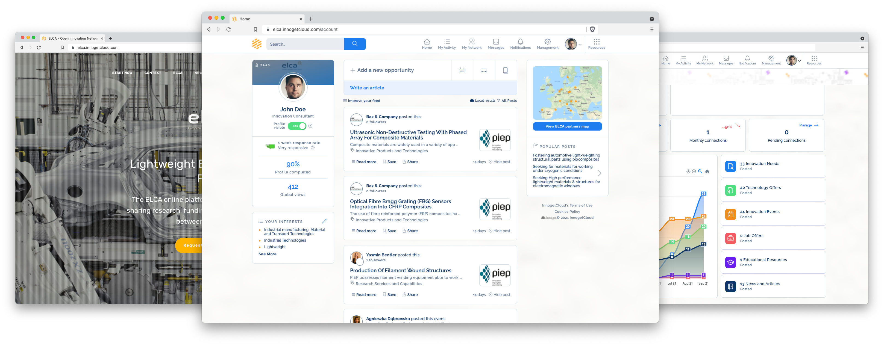Read more on Ultrasonic Non-Destructive Testing post
This screenshot has width=884, height=346.
364,162
